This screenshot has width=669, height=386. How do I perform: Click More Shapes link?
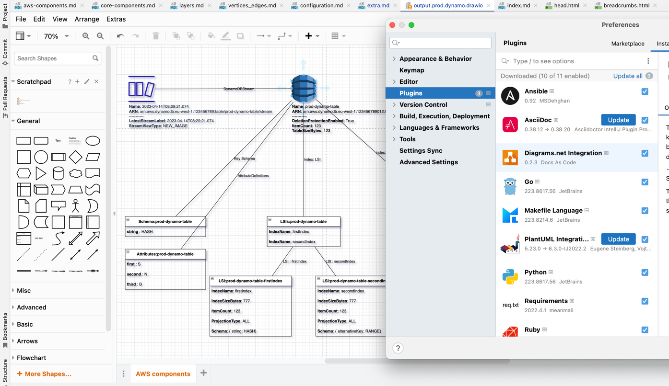point(44,374)
